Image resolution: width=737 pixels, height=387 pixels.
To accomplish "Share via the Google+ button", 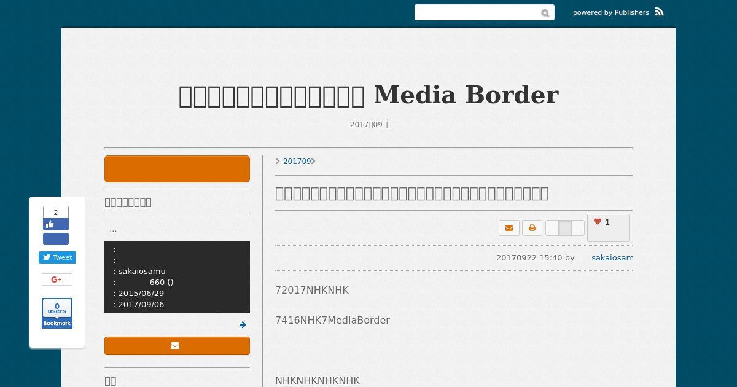I will [x=57, y=279].
